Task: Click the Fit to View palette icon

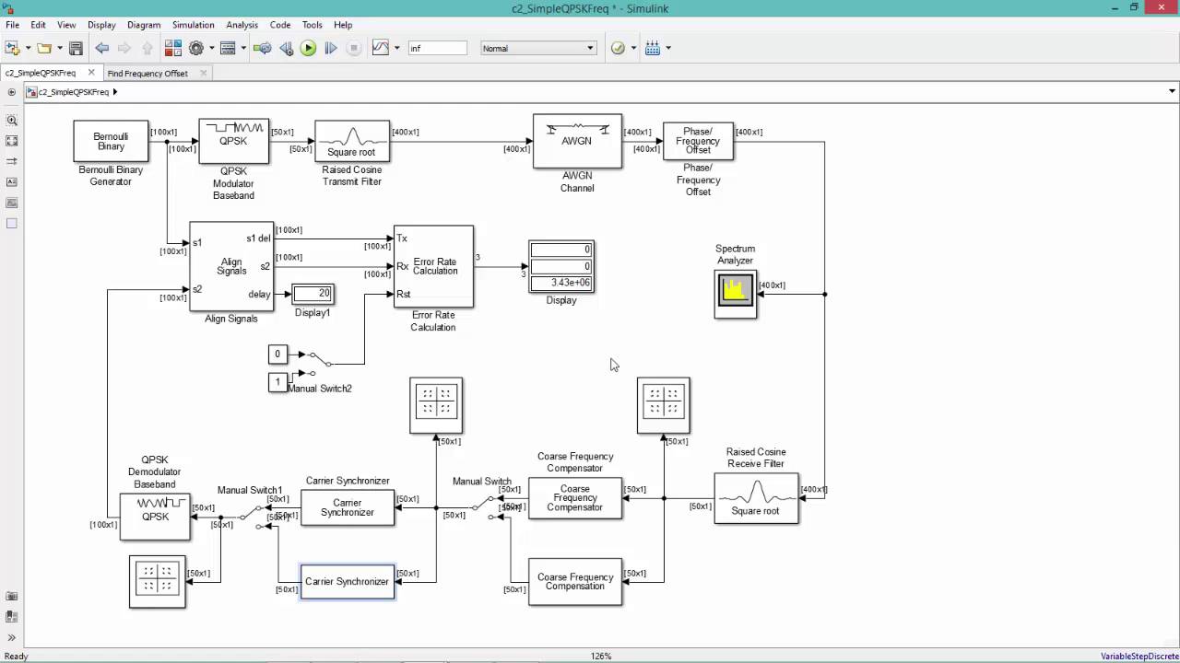Action: click(12, 141)
